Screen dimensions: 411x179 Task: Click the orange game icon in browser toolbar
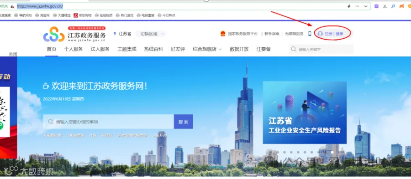point(401,6)
